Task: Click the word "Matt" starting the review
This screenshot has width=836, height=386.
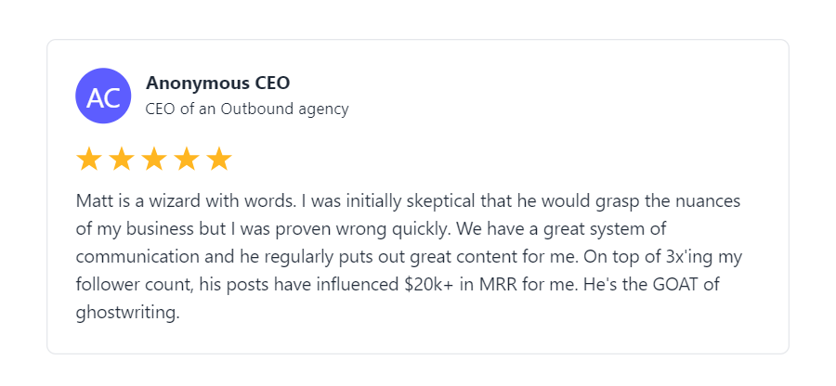Action: click(x=95, y=201)
